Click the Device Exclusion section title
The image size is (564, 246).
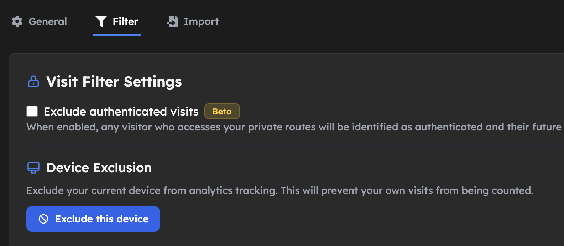point(99,167)
